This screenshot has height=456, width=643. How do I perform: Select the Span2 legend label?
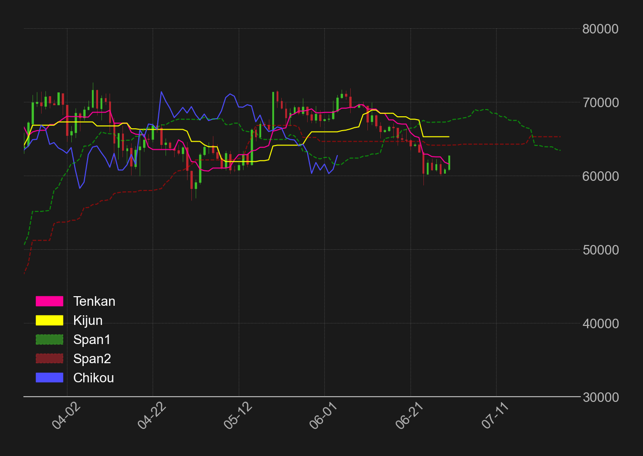tap(92, 358)
